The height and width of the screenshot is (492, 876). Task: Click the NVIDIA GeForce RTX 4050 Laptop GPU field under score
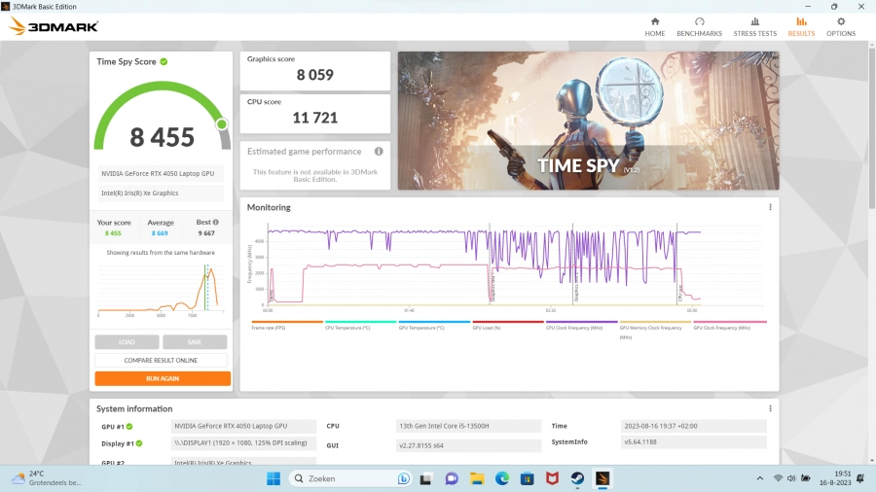(x=161, y=173)
